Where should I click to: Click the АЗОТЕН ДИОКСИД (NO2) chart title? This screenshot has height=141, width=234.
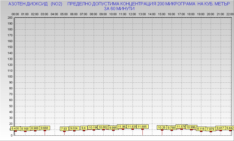point(35,4)
